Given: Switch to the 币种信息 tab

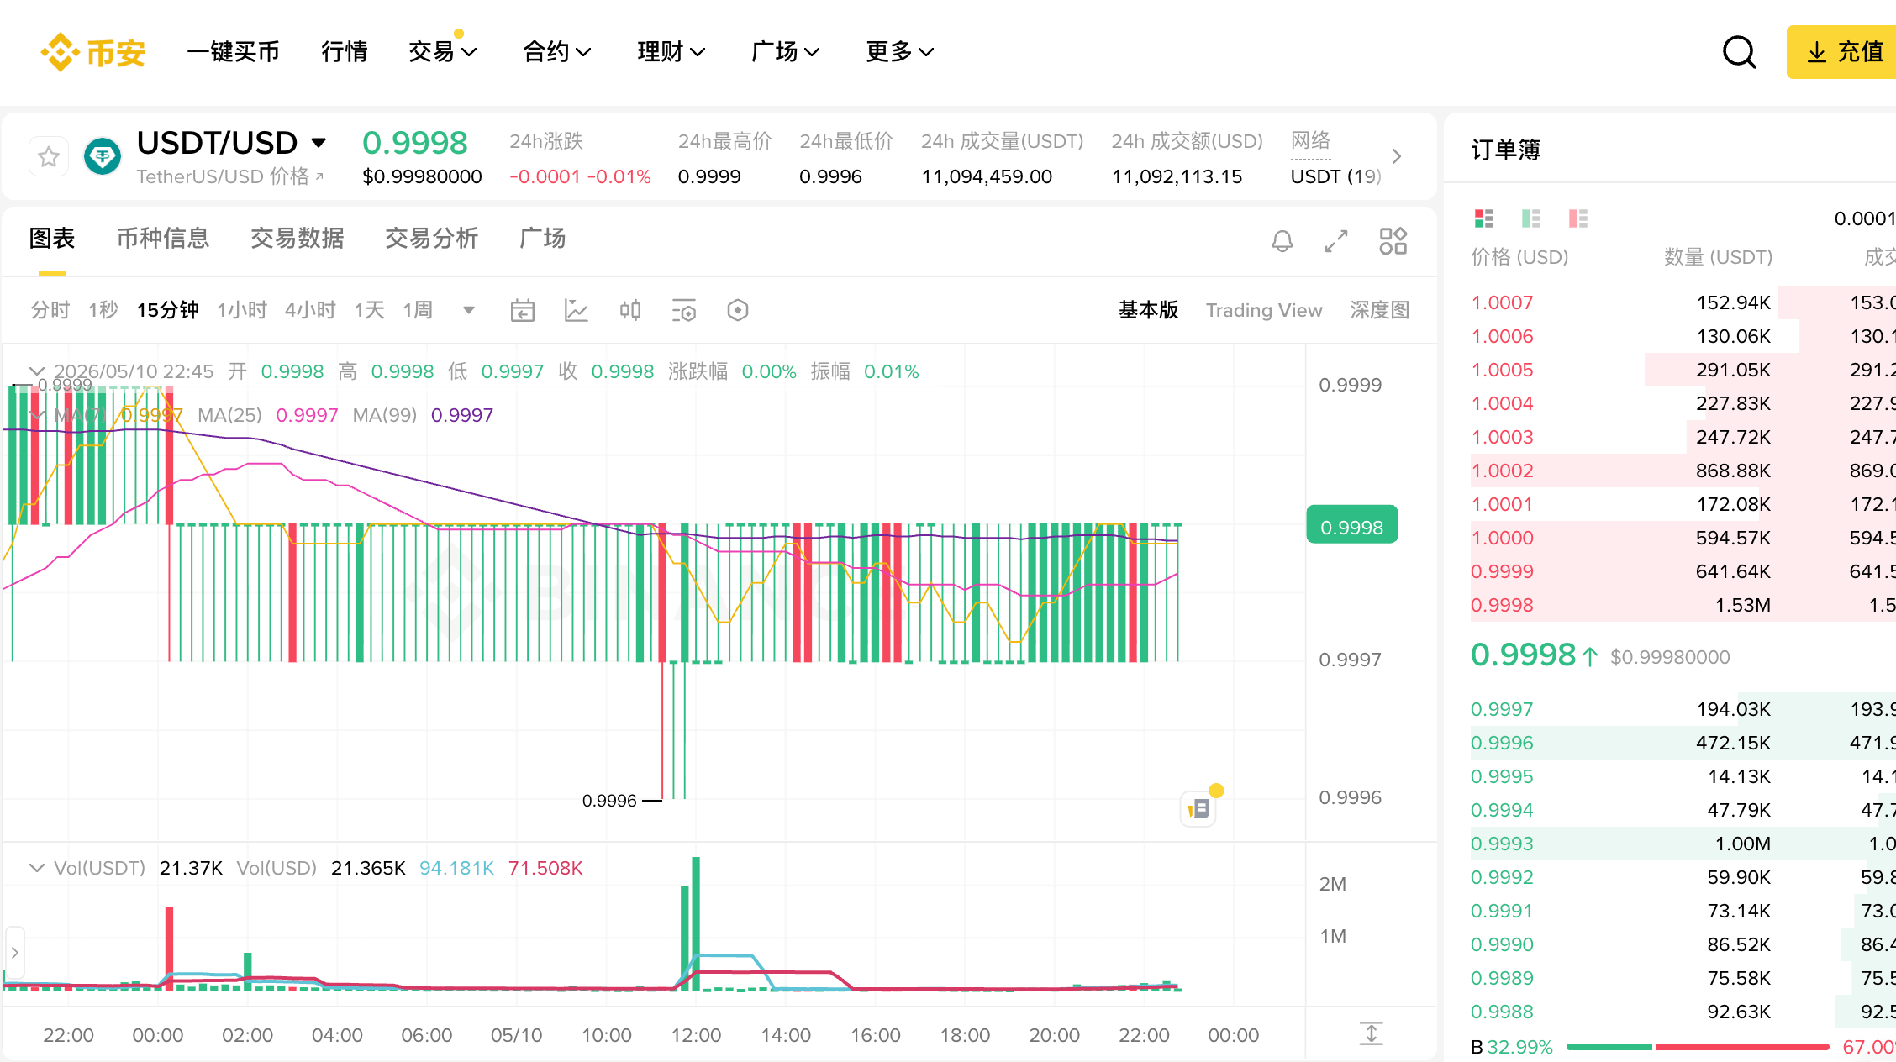Looking at the screenshot, I should [162, 239].
